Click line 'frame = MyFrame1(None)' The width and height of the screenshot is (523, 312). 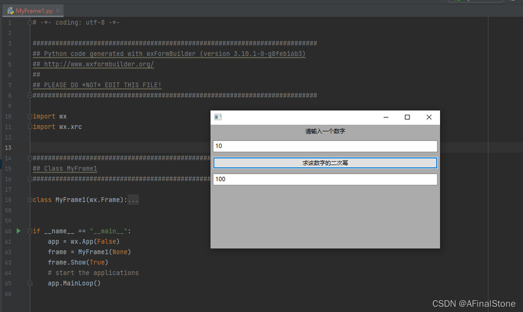[x=89, y=251]
